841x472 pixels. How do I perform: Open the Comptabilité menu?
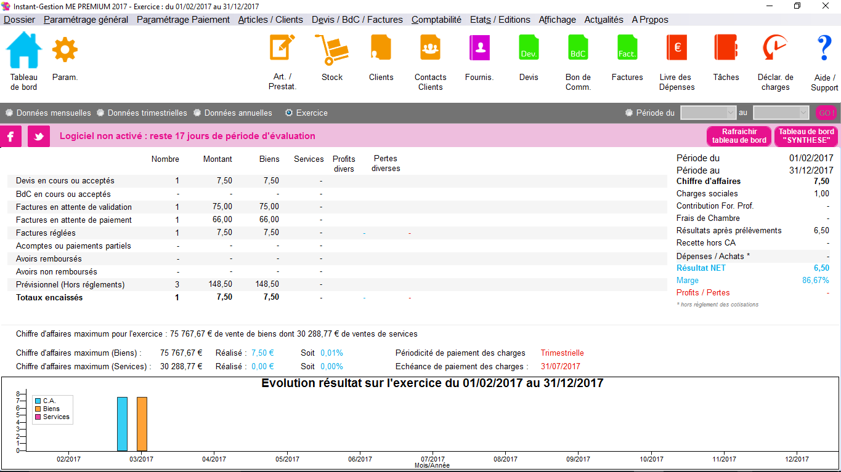pos(436,20)
